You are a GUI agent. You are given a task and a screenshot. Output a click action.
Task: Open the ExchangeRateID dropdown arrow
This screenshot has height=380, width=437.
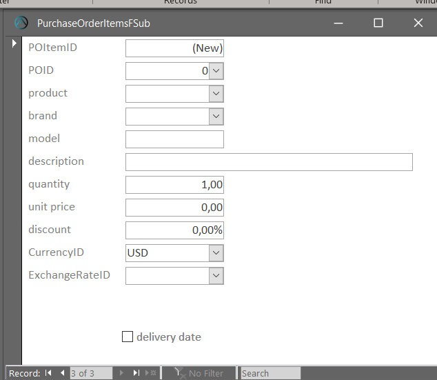(x=216, y=276)
